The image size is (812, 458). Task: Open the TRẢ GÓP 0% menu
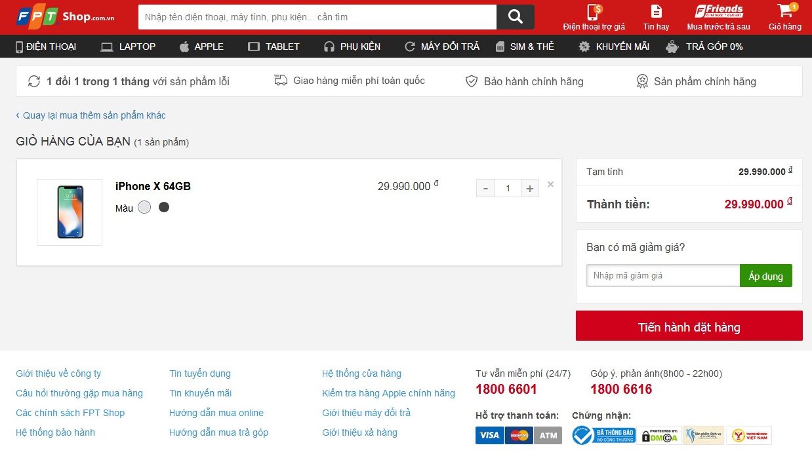tap(704, 47)
